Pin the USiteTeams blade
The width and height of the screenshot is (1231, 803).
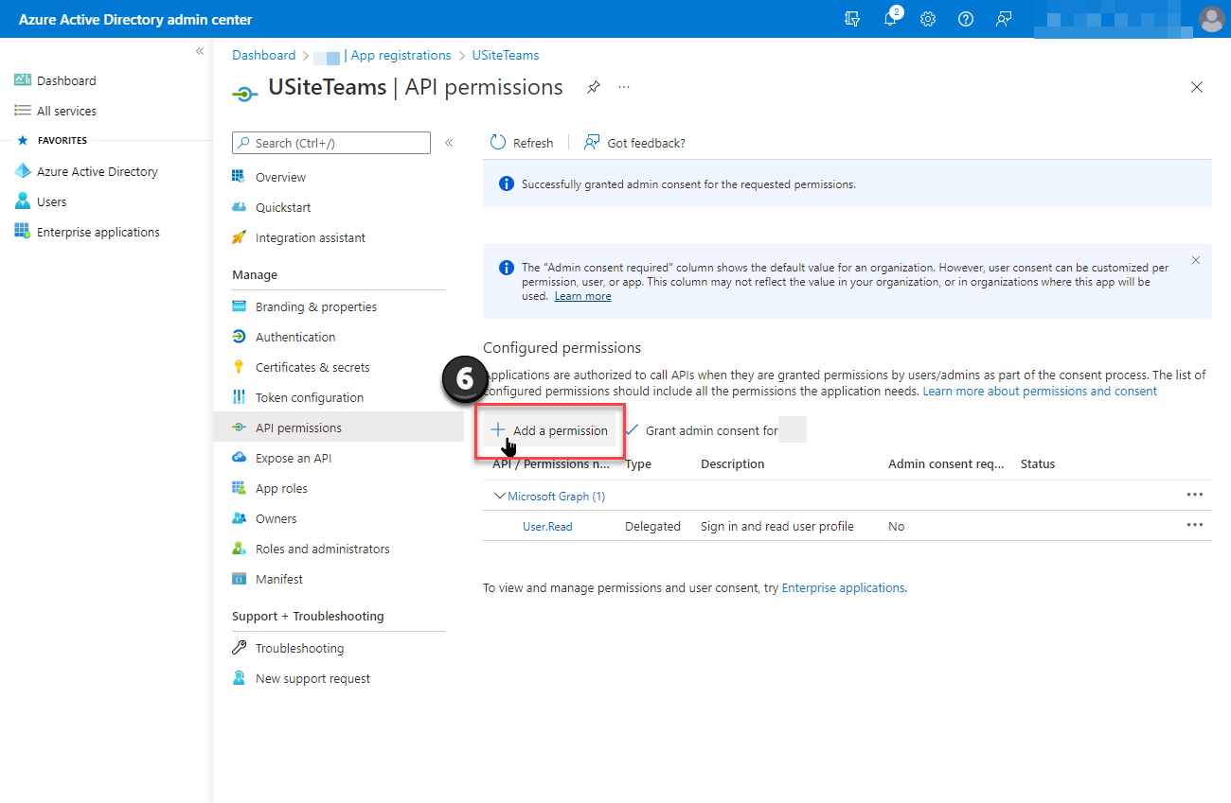click(593, 87)
